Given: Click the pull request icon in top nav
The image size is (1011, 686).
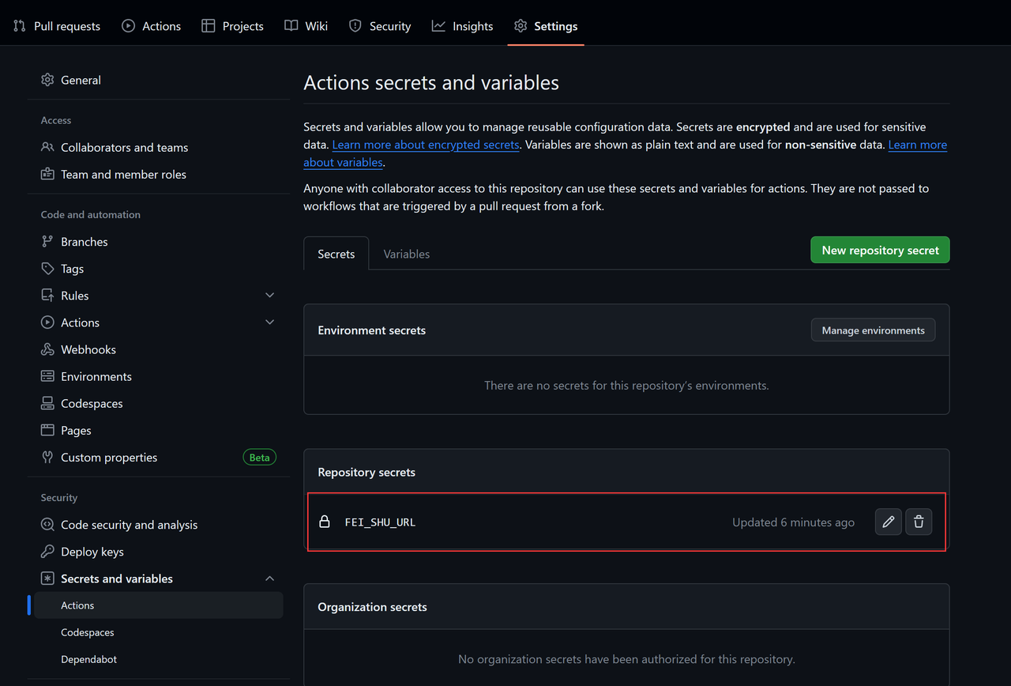Looking at the screenshot, I should [x=20, y=26].
